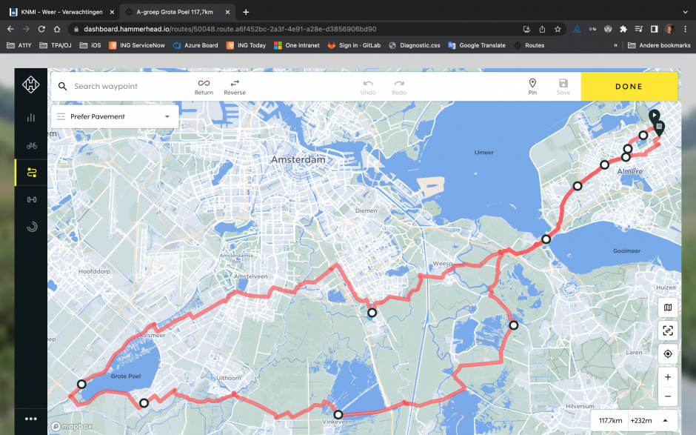Zoom out on the map
Image resolution: width=696 pixels, height=435 pixels.
tap(668, 396)
